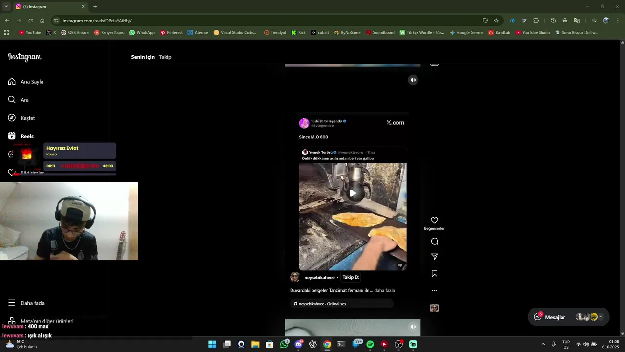Click Hayırsız Evlat song progress waveform
This screenshot has height=352, width=625.
tap(79, 166)
